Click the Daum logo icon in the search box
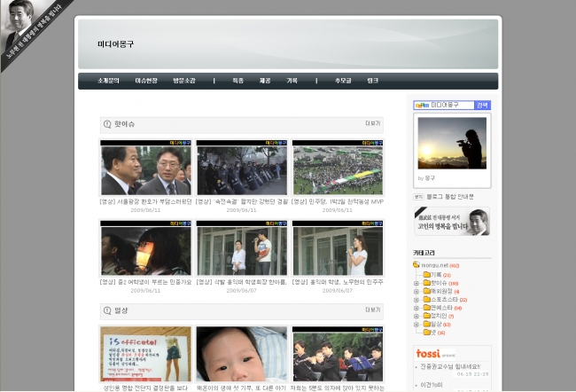 pos(422,106)
